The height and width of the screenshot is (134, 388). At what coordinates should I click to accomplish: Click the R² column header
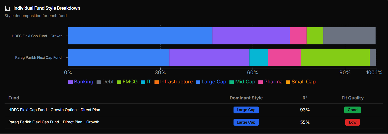coord(305,98)
